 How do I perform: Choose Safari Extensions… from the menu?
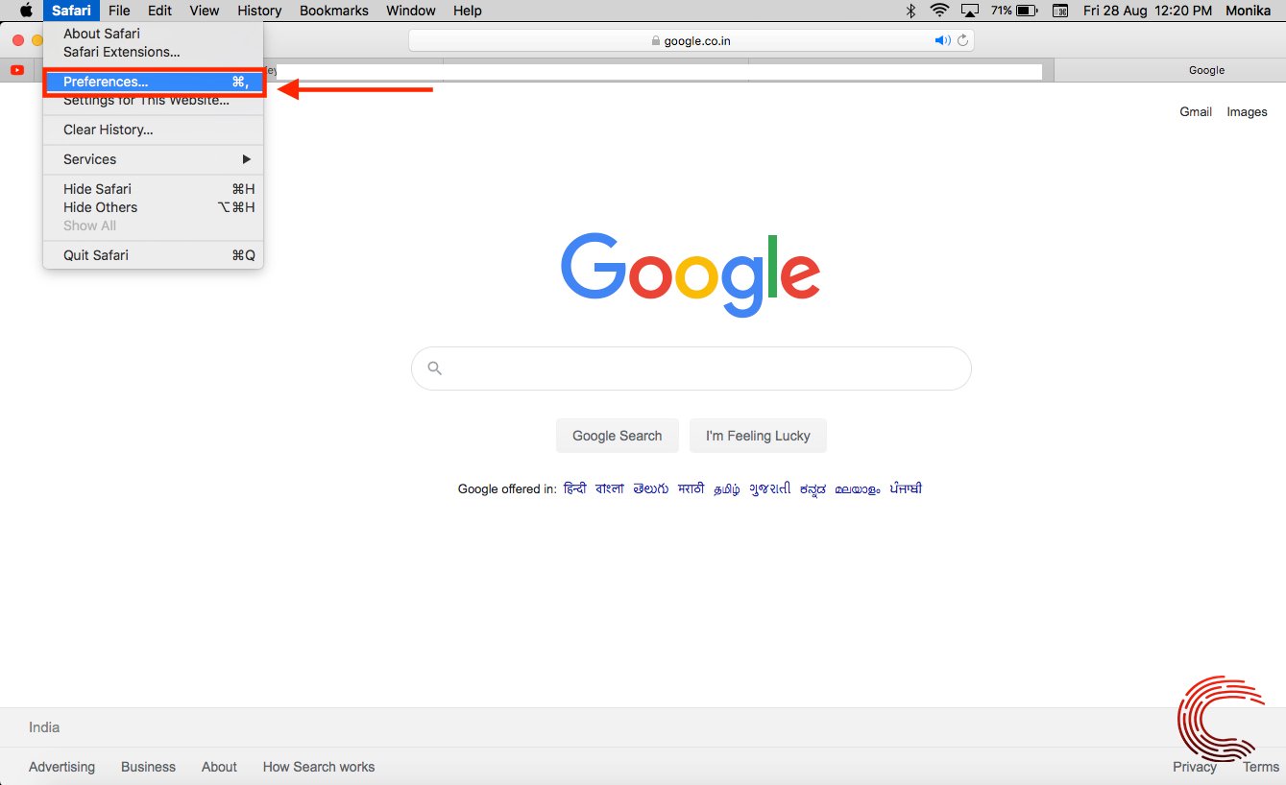(x=153, y=52)
